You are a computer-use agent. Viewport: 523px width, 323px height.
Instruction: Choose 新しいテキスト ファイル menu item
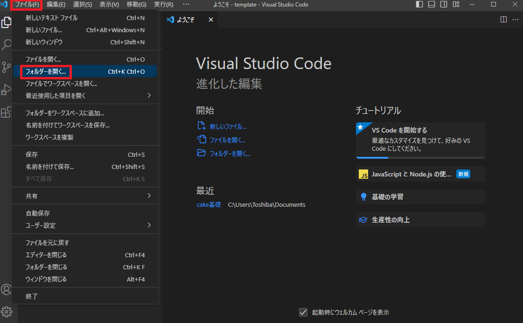85,18
